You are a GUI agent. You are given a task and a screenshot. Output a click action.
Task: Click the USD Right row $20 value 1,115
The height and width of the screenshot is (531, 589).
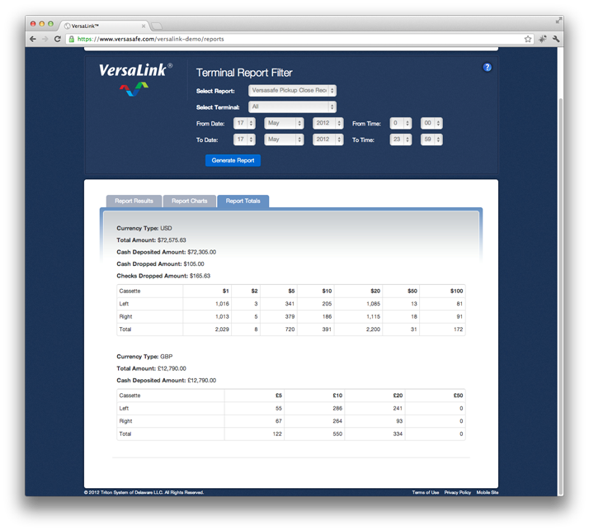pyautogui.click(x=374, y=316)
